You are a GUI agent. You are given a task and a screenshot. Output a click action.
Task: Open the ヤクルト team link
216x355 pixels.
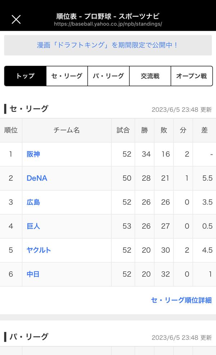click(39, 250)
